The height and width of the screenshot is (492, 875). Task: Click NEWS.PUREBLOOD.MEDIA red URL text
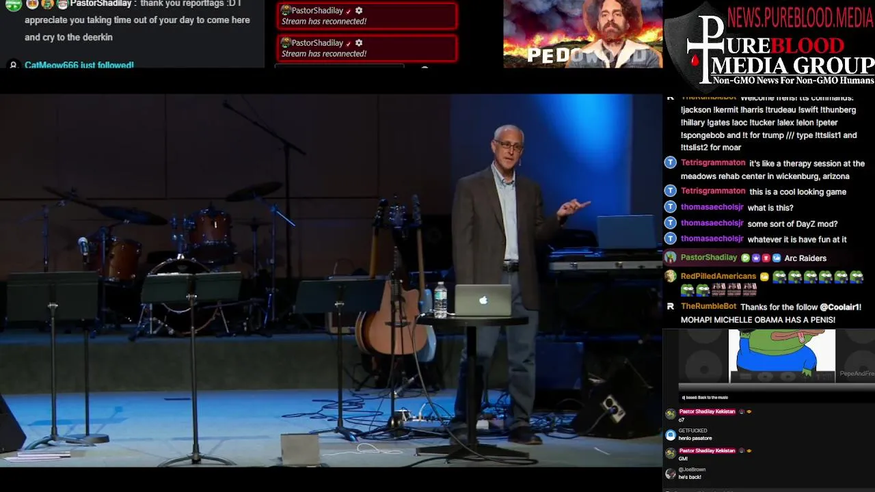(800, 17)
